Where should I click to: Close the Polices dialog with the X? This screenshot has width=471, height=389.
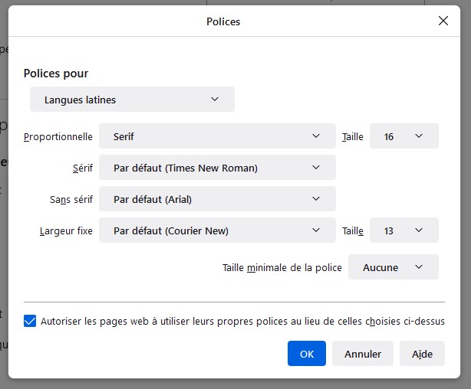443,21
